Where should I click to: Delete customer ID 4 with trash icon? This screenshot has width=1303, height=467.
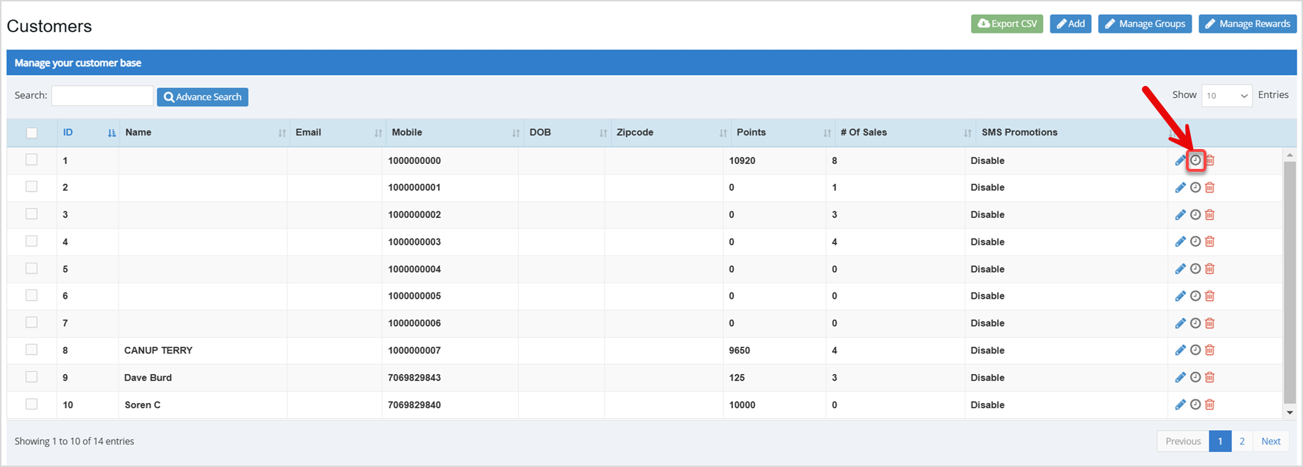coord(1210,241)
